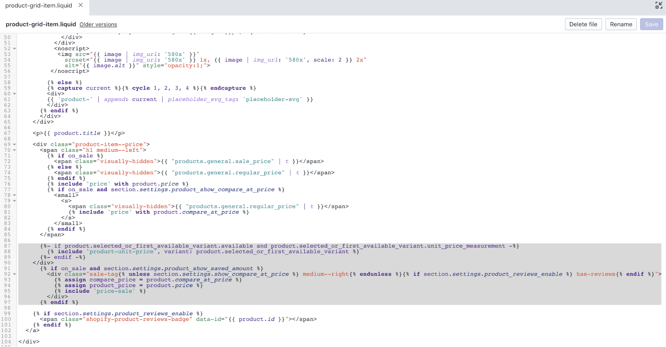Click line number 50 in the gutter
The width and height of the screenshot is (666, 347).
click(x=7, y=37)
